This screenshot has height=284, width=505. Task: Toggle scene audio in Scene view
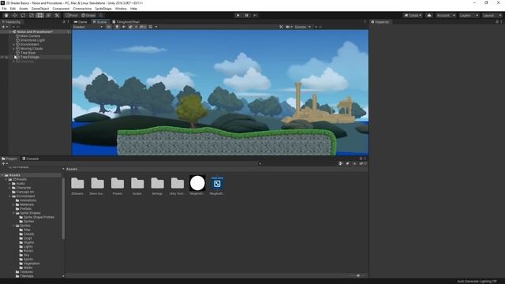click(124, 27)
